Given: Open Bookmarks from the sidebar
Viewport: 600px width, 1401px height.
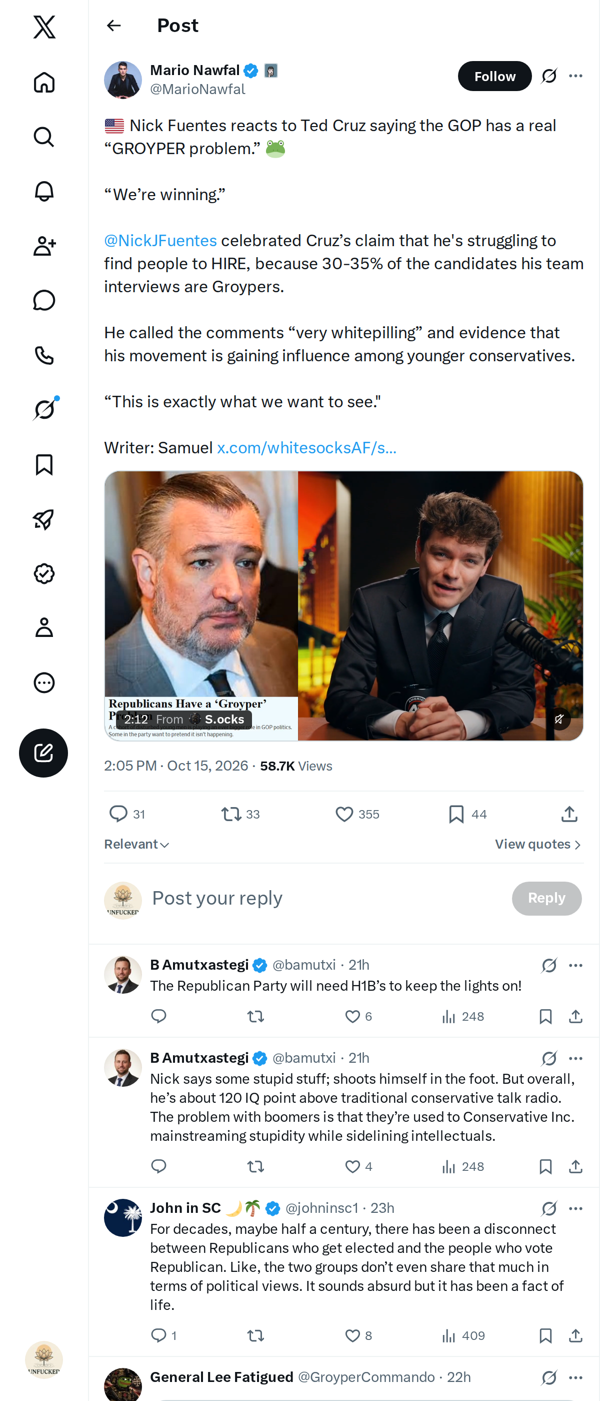Looking at the screenshot, I should coord(44,464).
